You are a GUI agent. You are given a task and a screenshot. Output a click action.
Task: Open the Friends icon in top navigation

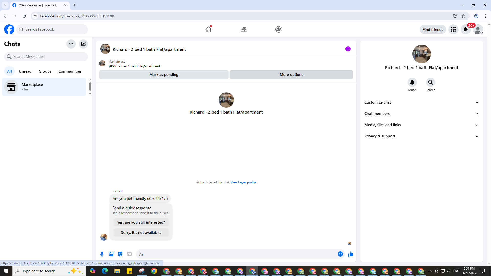(244, 29)
